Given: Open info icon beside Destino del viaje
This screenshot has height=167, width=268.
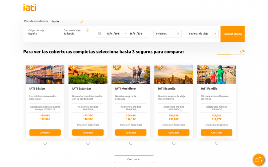Looking at the screenshot, I should (87, 30).
